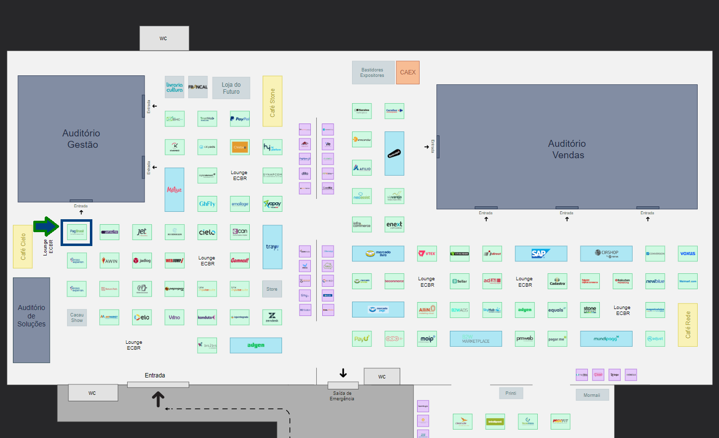Select the WebJump booth
Screen dimensions: 719x438
coord(174,260)
